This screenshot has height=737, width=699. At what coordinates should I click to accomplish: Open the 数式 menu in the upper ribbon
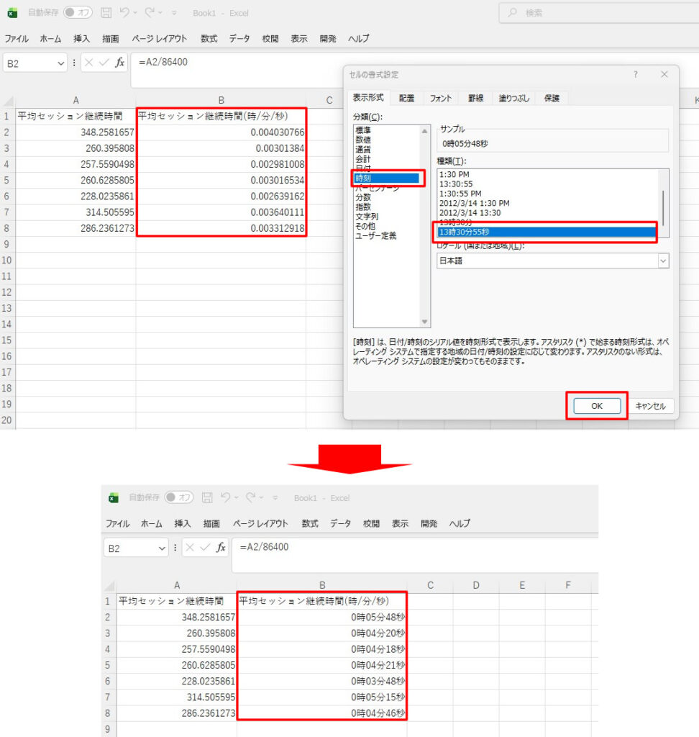coord(209,39)
